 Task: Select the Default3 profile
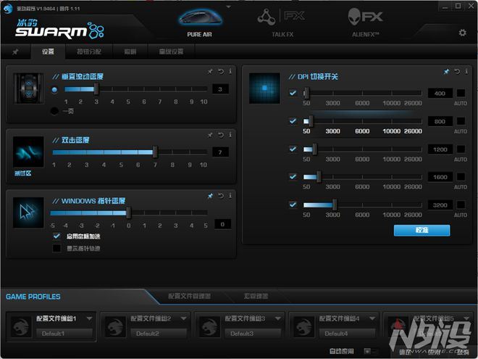(x=253, y=334)
